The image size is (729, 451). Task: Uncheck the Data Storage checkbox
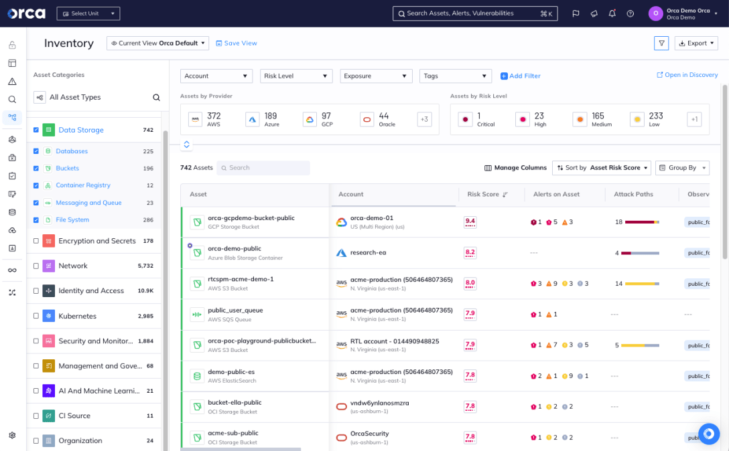36,130
